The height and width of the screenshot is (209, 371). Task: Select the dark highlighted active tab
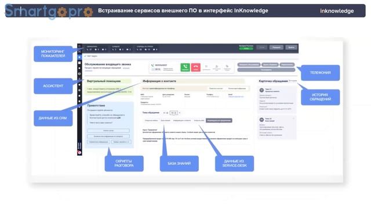click(x=219, y=120)
